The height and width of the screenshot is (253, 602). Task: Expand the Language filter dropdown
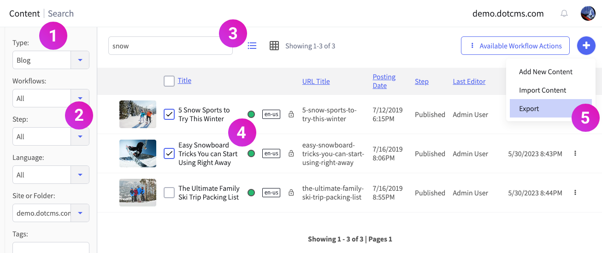(x=80, y=175)
